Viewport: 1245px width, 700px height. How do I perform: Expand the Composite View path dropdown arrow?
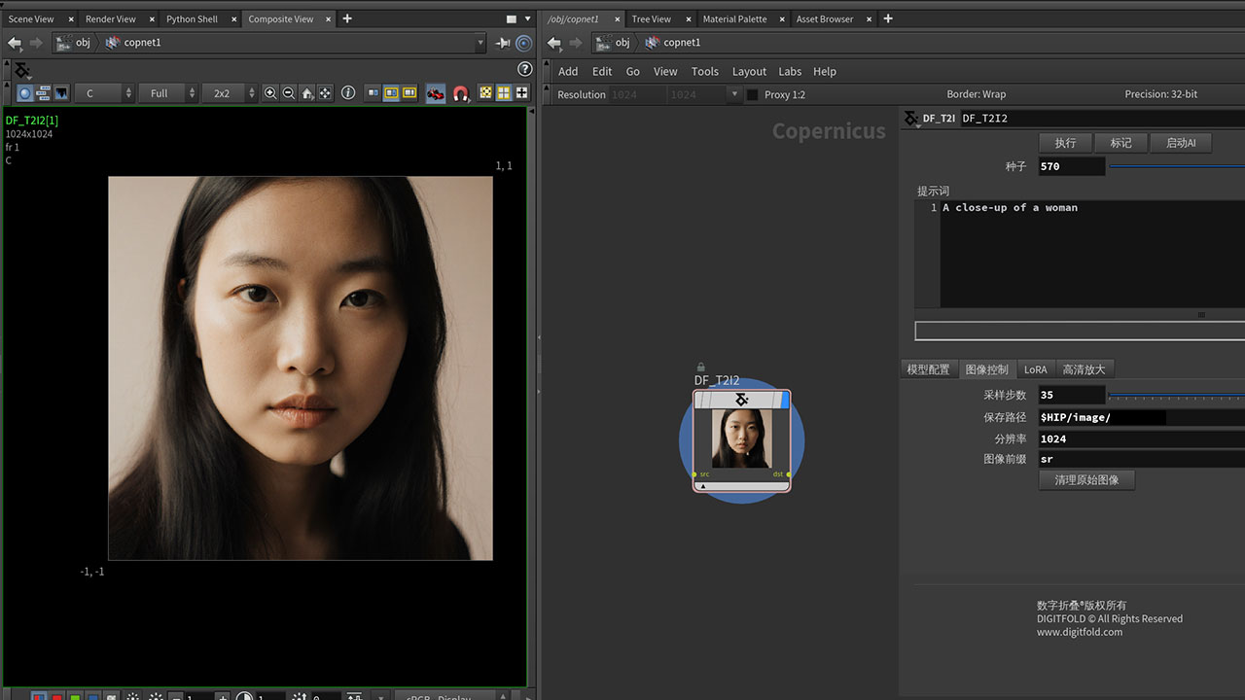[480, 43]
